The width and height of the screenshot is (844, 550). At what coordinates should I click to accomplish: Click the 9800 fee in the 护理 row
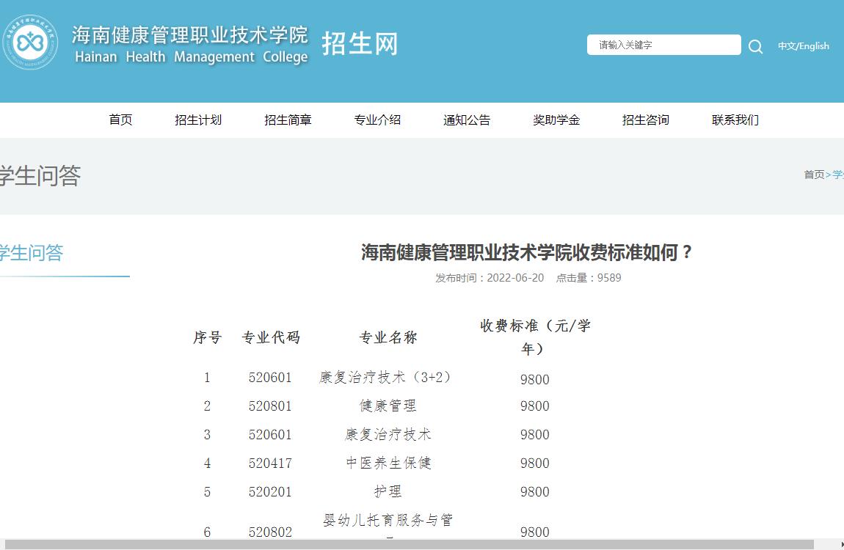[x=534, y=491]
